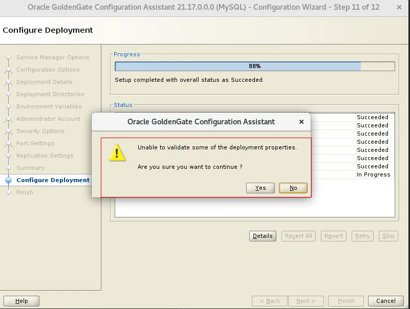Open Deployment Directories step
Viewport: 410px width, 309px height.
(50, 94)
